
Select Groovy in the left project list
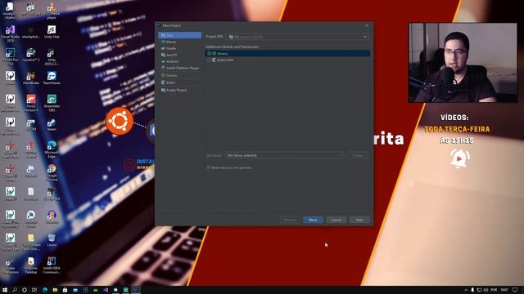pos(180,75)
